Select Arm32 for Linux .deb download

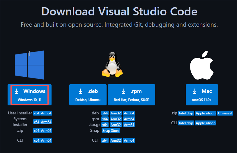[x=116, y=113]
